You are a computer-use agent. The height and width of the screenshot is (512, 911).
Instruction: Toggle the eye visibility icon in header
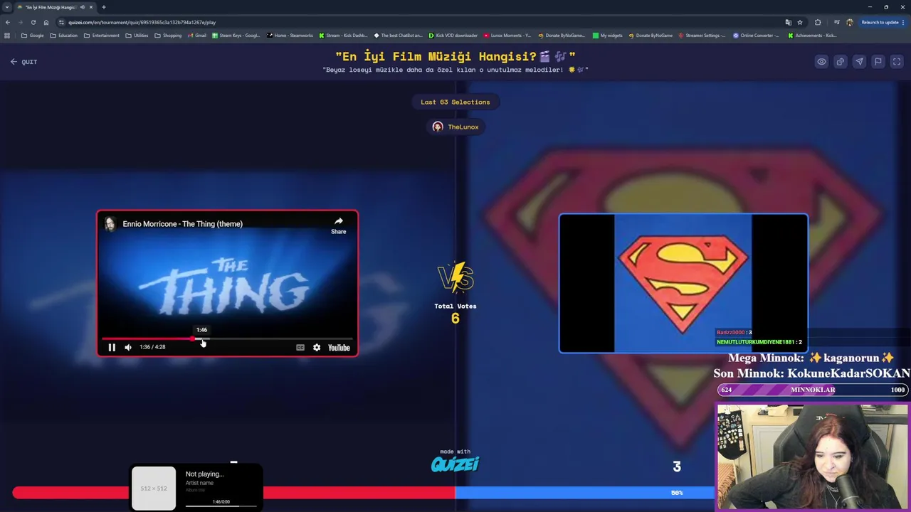click(x=821, y=62)
